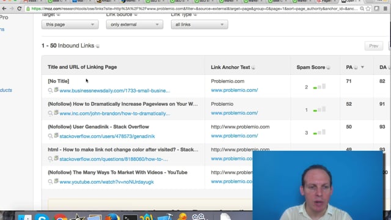Screen dimensions: 391x220
Task: Open stackoverflow.com/users/478573/genadinik link
Action: (x=108, y=136)
